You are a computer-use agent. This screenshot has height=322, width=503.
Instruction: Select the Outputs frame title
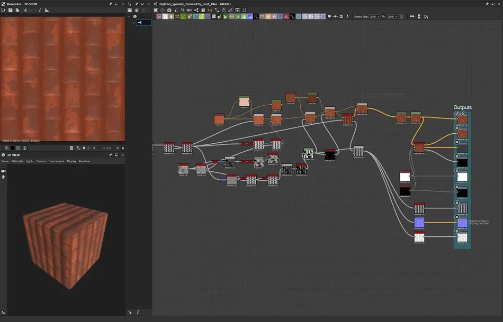coord(462,107)
